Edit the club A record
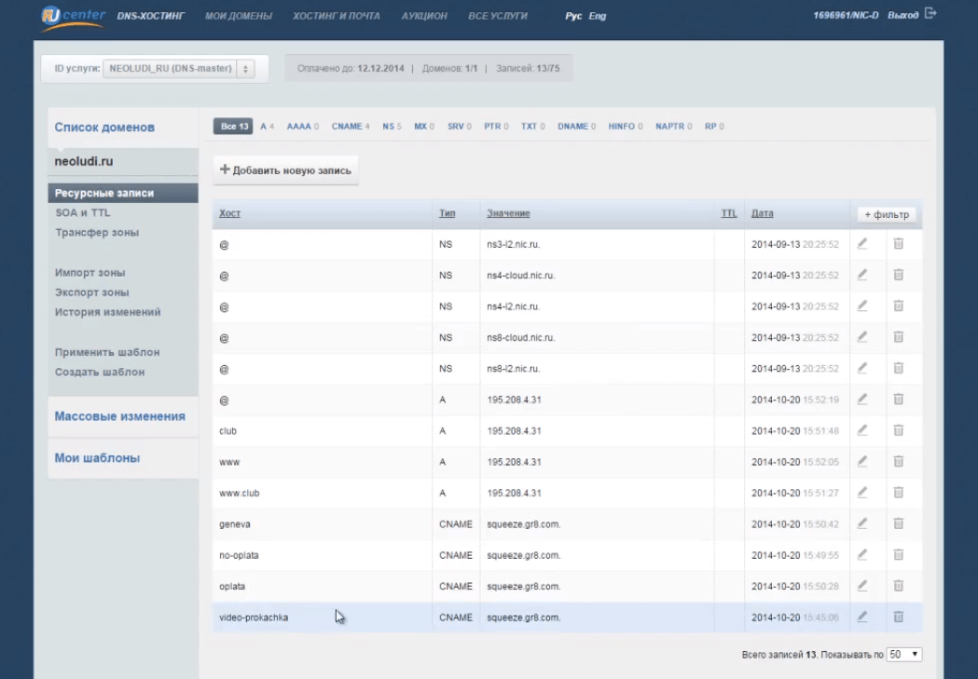 coord(862,430)
